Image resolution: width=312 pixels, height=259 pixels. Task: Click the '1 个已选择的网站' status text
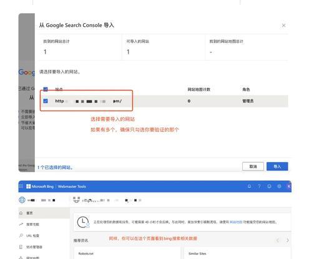[x=56, y=167]
